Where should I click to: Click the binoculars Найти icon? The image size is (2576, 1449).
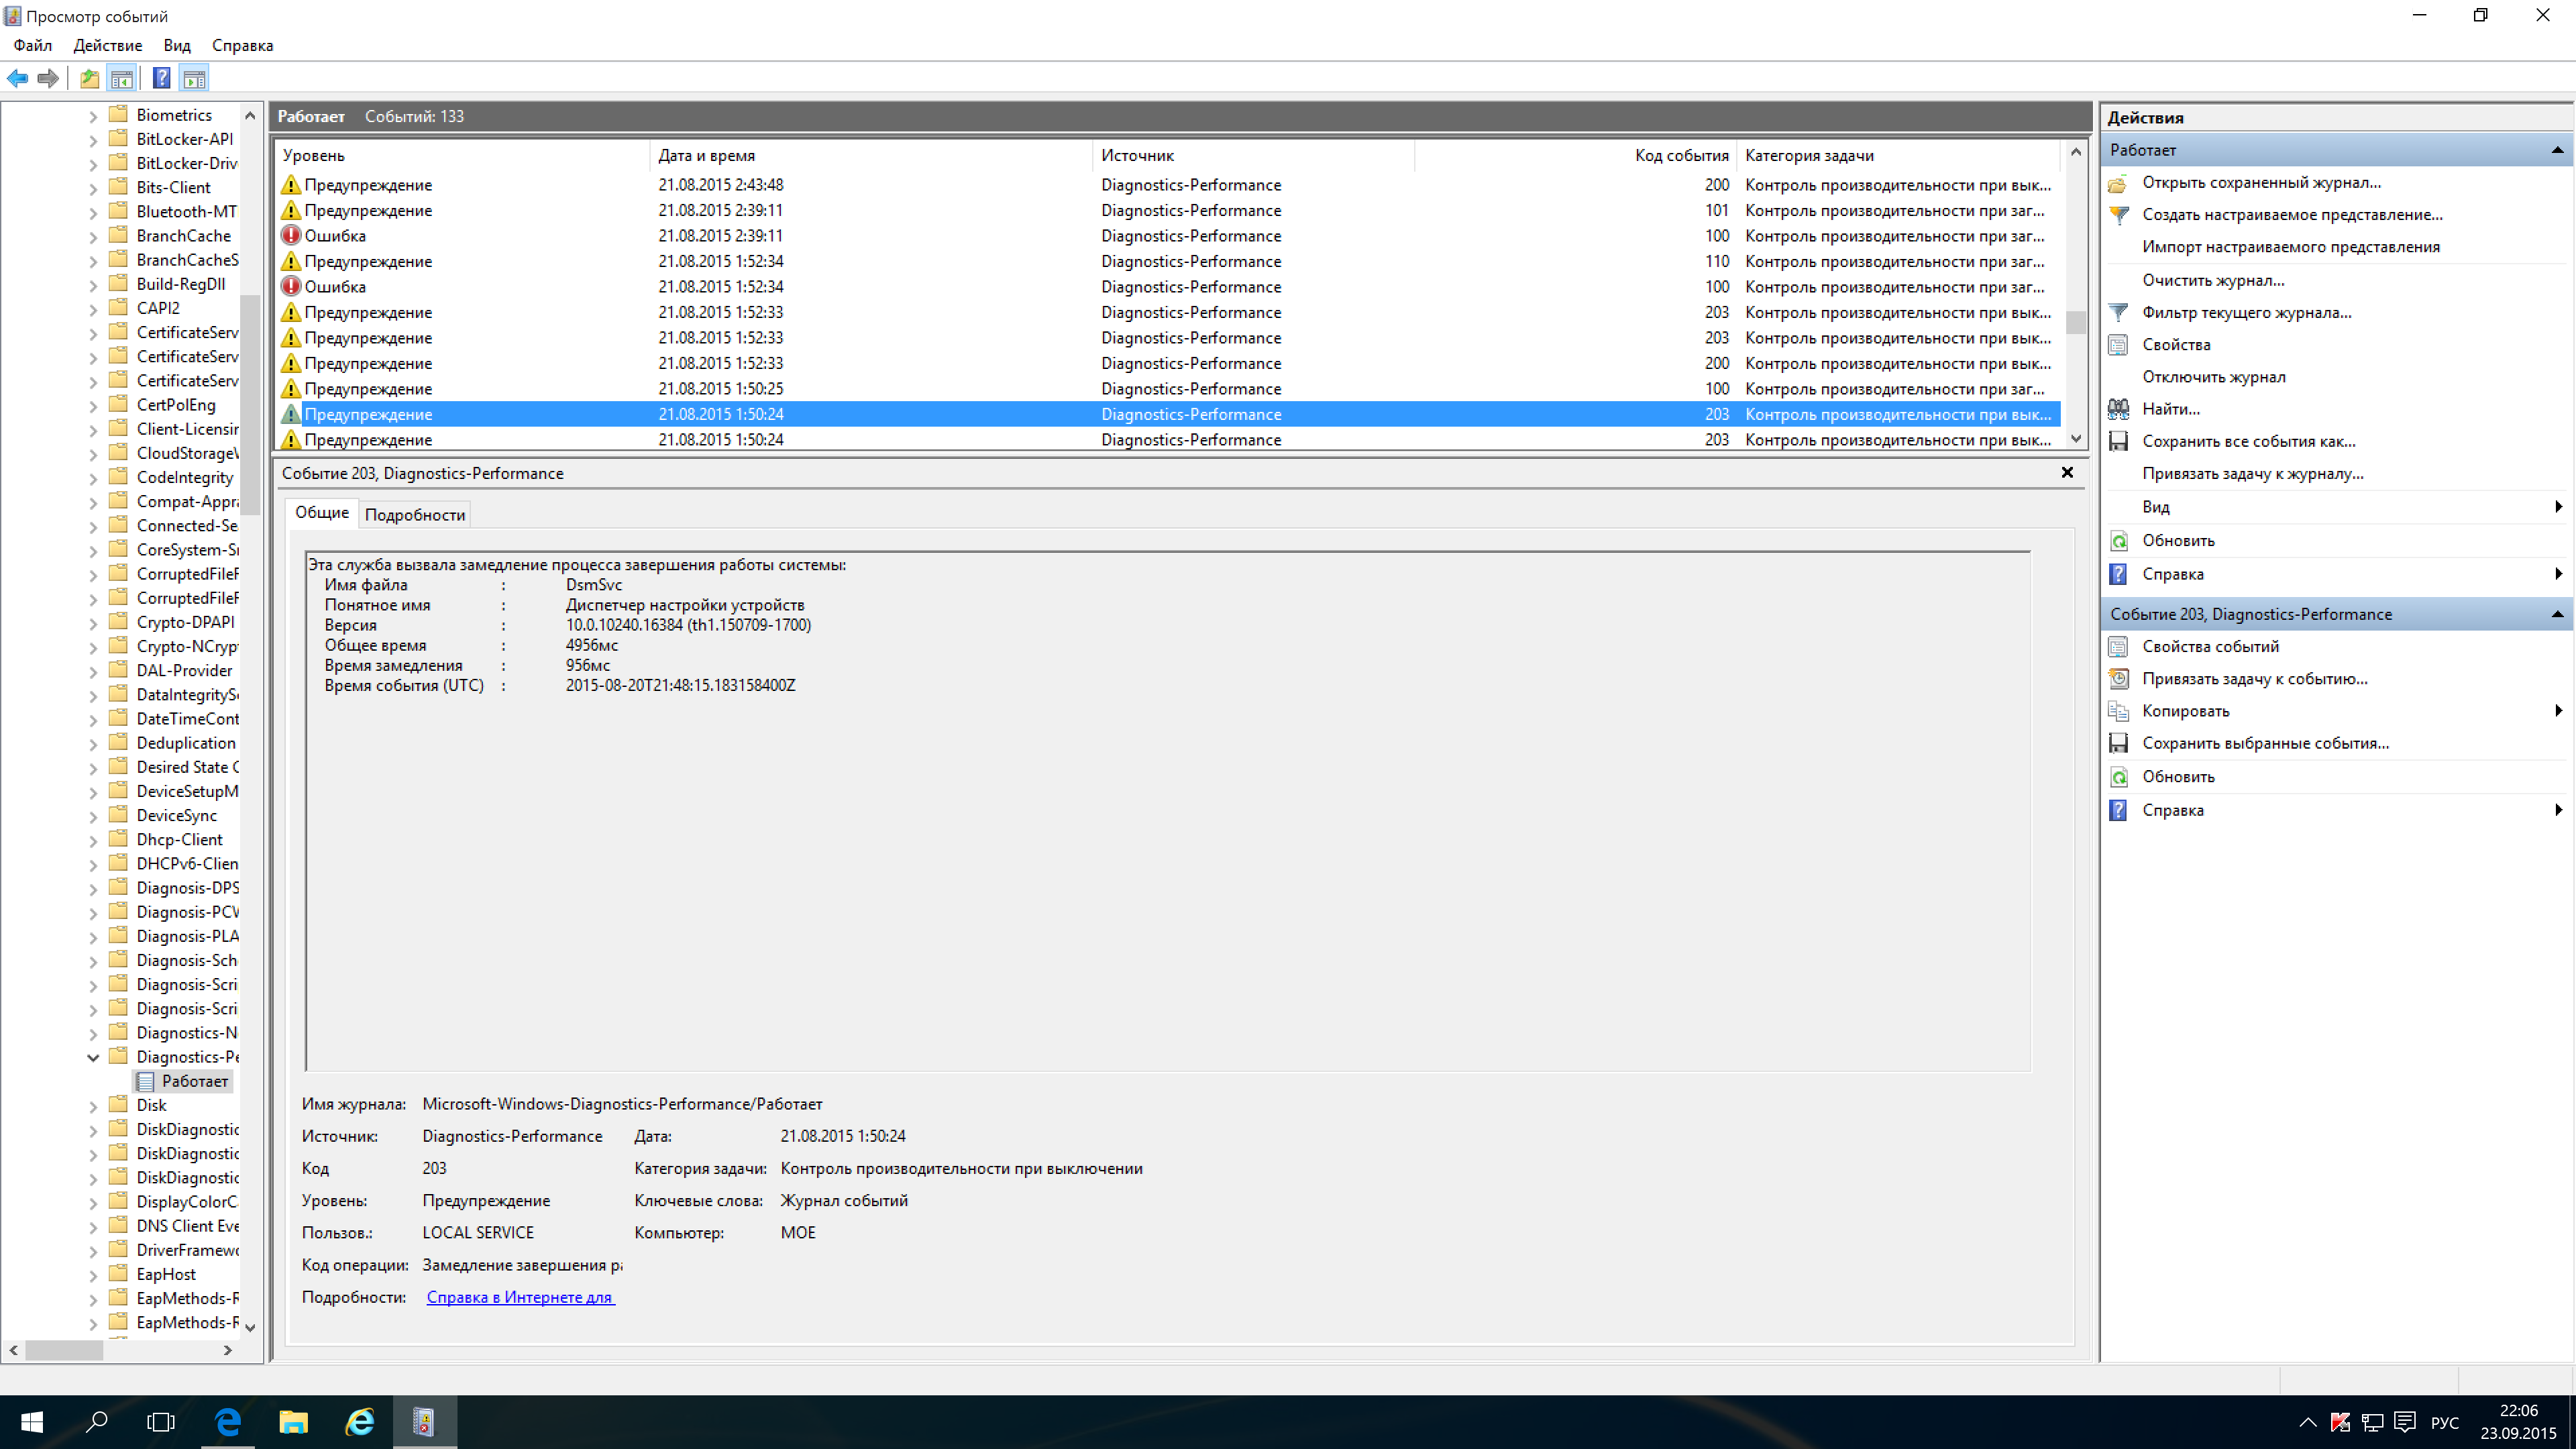click(x=2118, y=409)
